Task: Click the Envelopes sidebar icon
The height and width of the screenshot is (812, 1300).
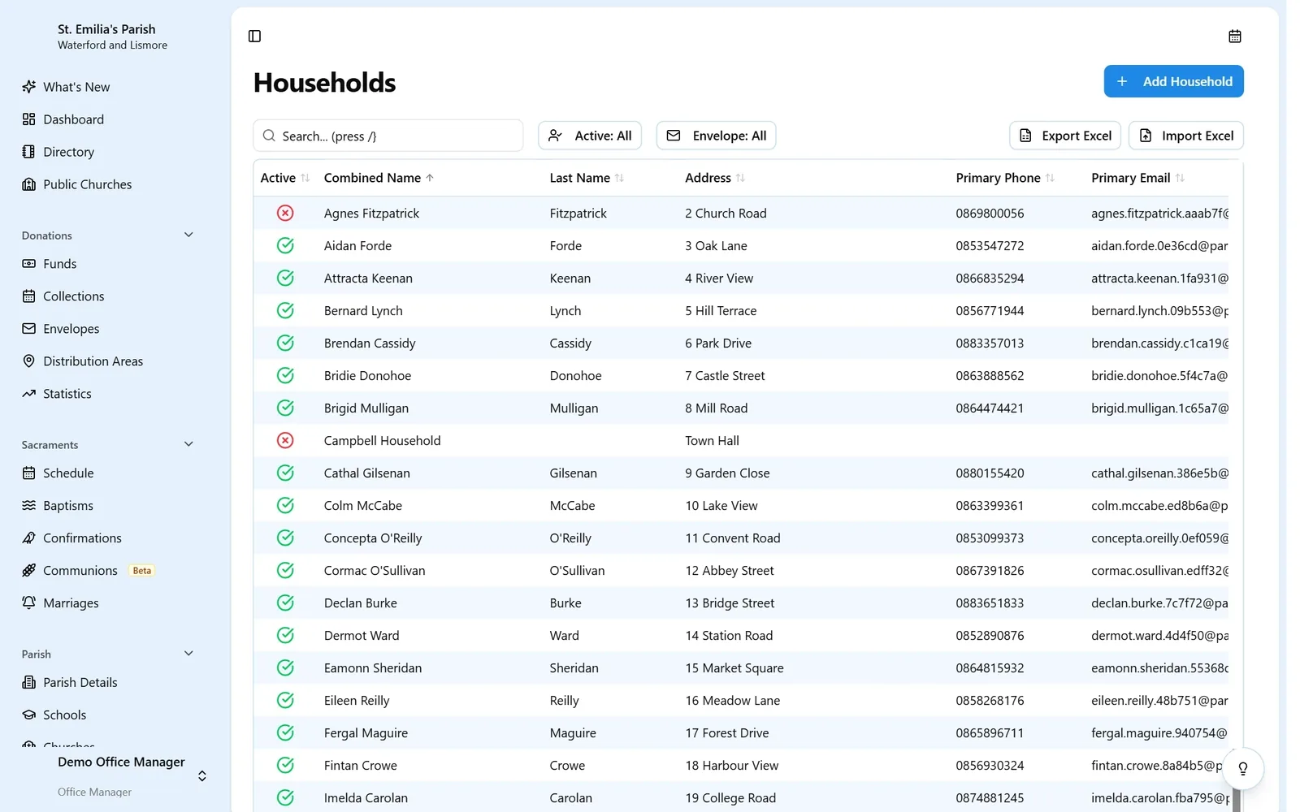Action: point(29,329)
